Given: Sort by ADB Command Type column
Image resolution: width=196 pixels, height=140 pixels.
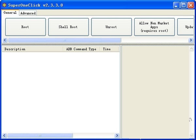Looking at the screenshot, I should [x=81, y=49].
